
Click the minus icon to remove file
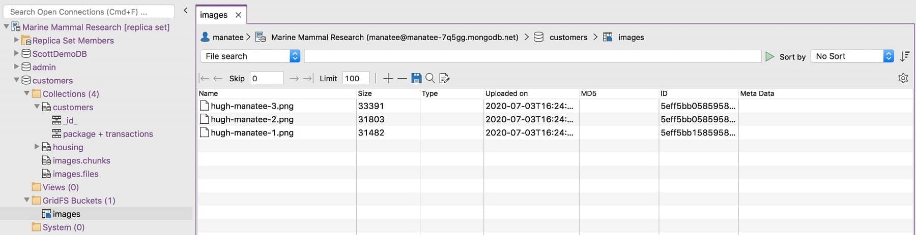tap(402, 78)
